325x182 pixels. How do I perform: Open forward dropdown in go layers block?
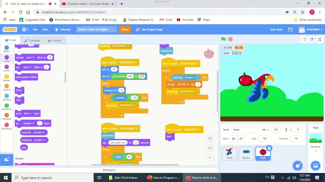pos(28,123)
